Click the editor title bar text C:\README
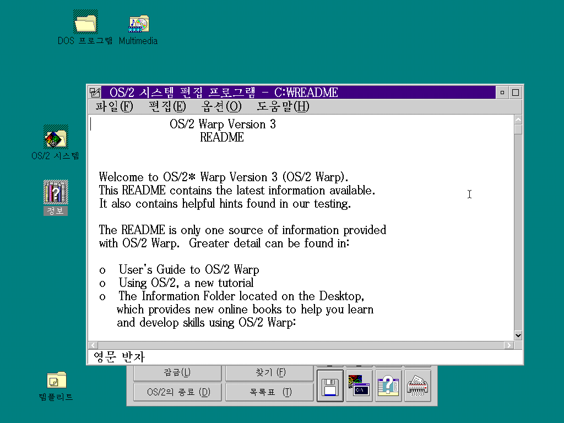Image resolution: width=564 pixels, height=423 pixels. pos(306,93)
